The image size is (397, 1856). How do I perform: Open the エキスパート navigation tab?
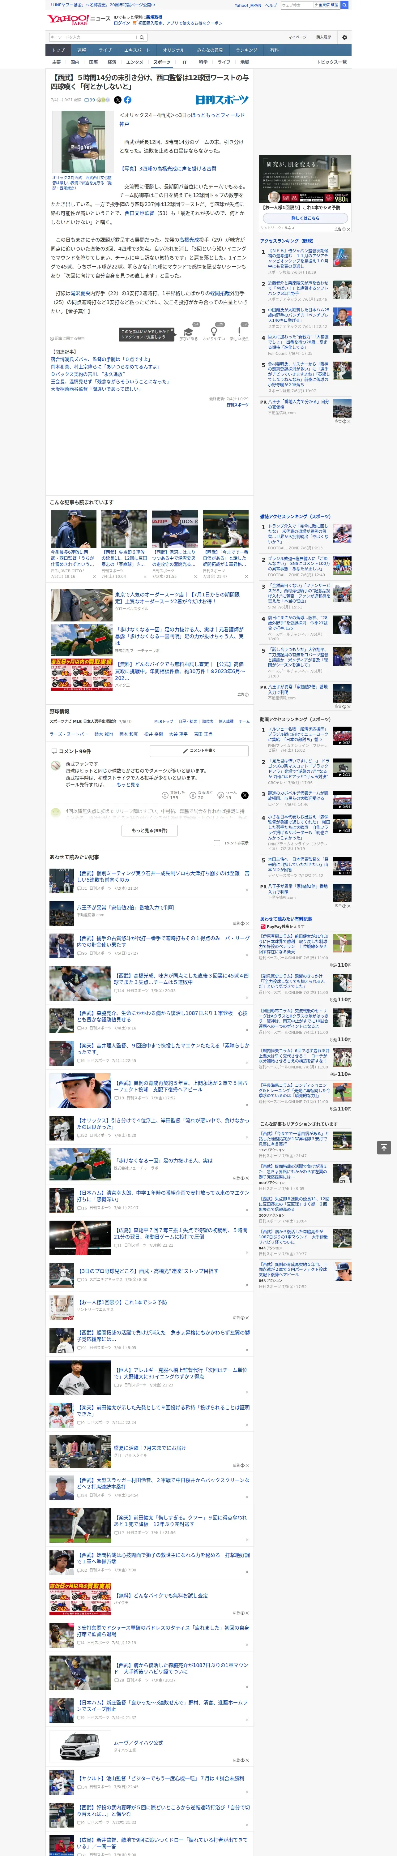137,50
